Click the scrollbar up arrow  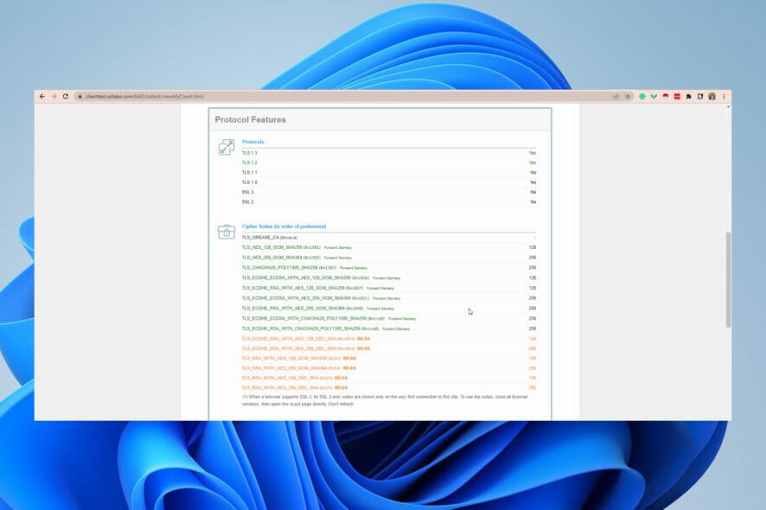click(x=728, y=106)
